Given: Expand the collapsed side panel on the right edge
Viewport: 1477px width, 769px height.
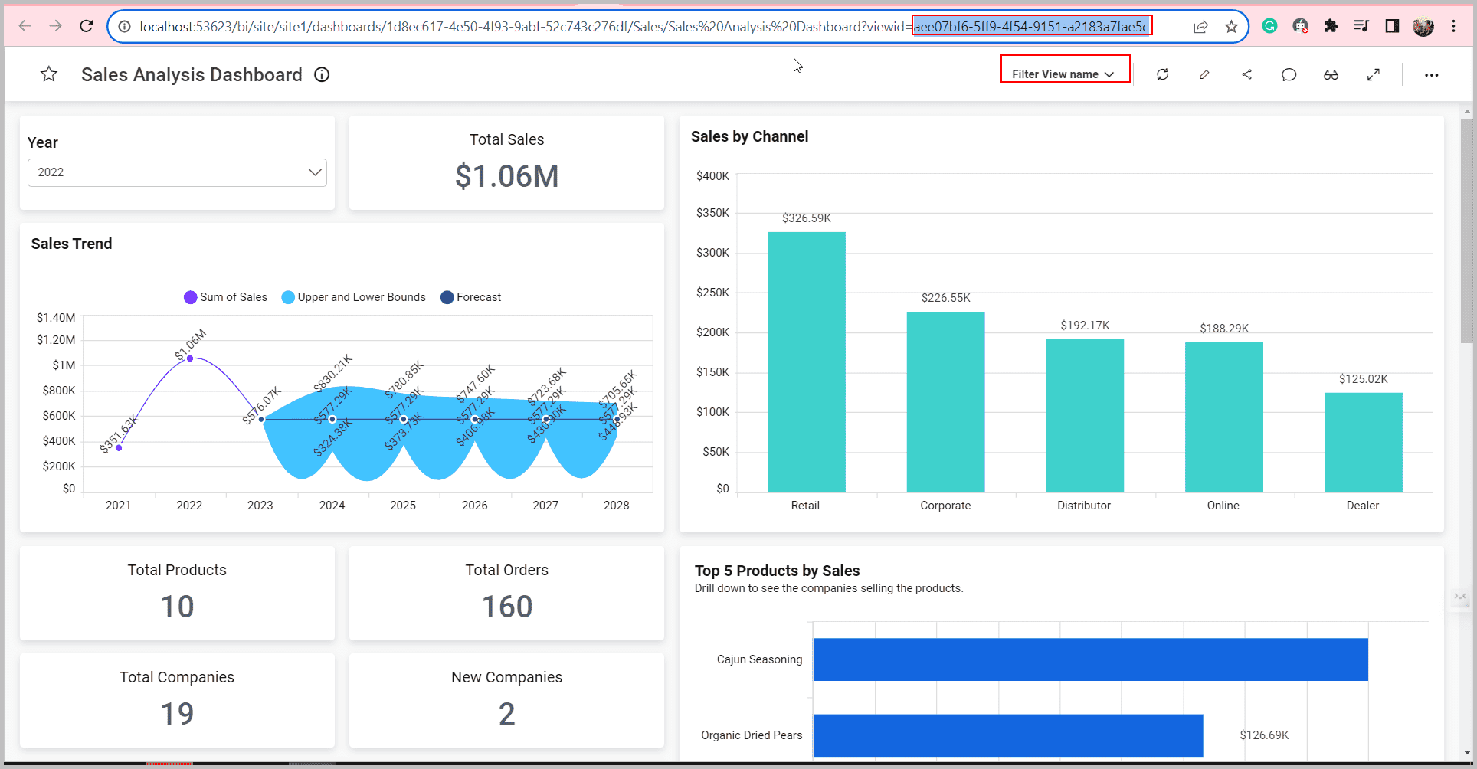Looking at the screenshot, I should point(1460,597).
